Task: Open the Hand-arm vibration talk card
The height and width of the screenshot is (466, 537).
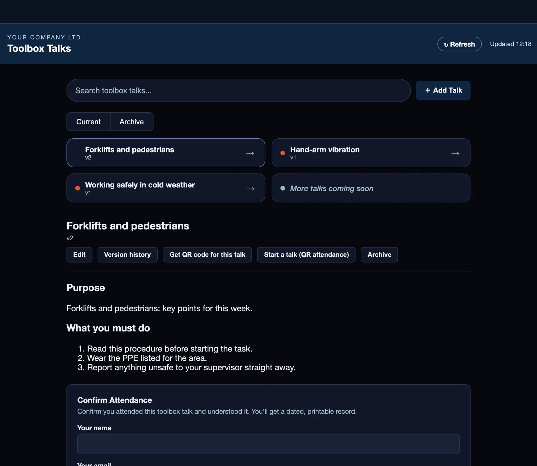Action: pos(371,153)
